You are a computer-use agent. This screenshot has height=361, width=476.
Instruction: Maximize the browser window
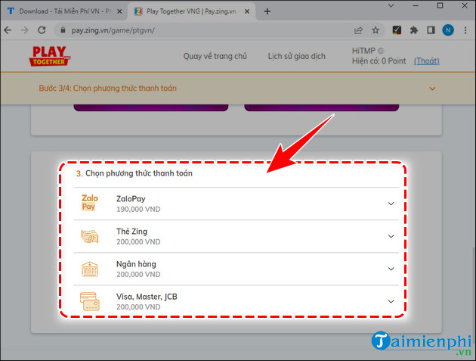pyautogui.click(x=440, y=5)
